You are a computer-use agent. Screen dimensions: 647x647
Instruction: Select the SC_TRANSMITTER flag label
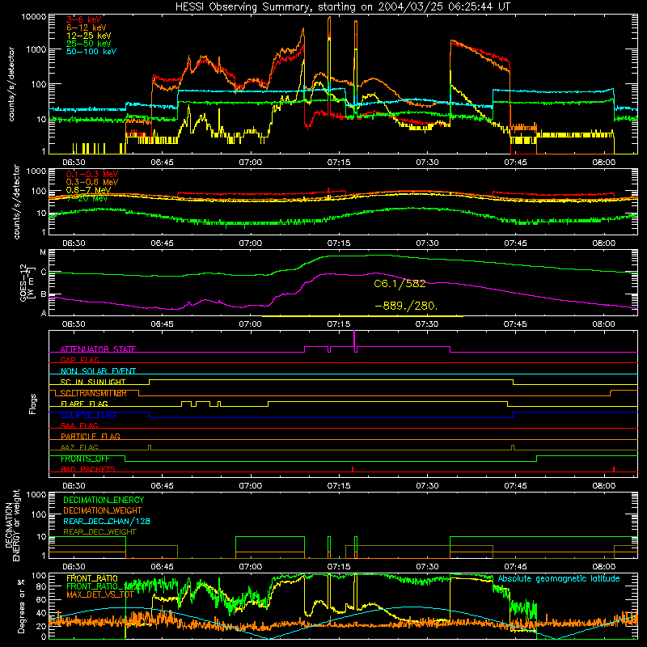click(x=93, y=393)
